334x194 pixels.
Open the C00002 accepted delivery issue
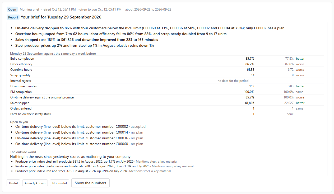coord(80,126)
